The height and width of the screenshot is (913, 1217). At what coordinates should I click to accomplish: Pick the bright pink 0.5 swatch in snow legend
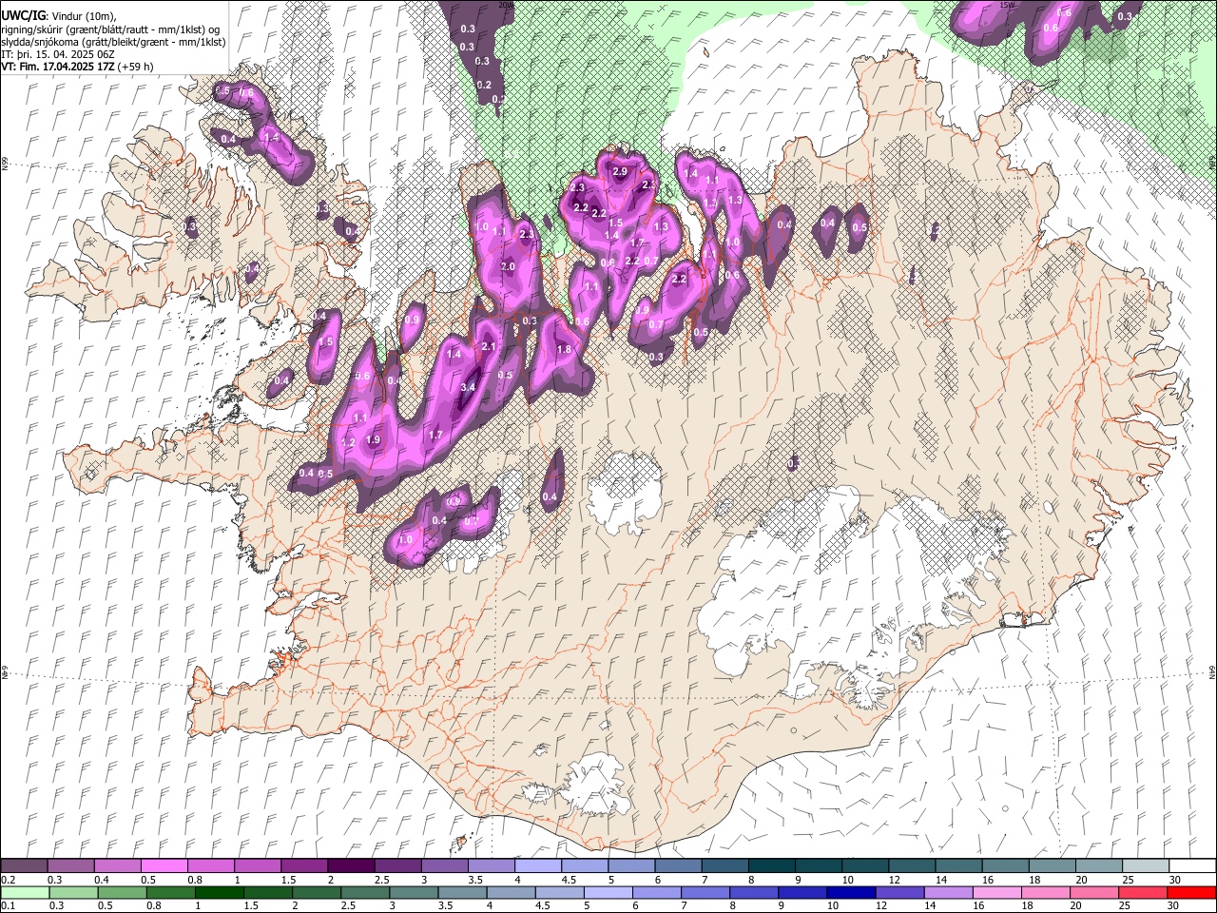pos(164,866)
